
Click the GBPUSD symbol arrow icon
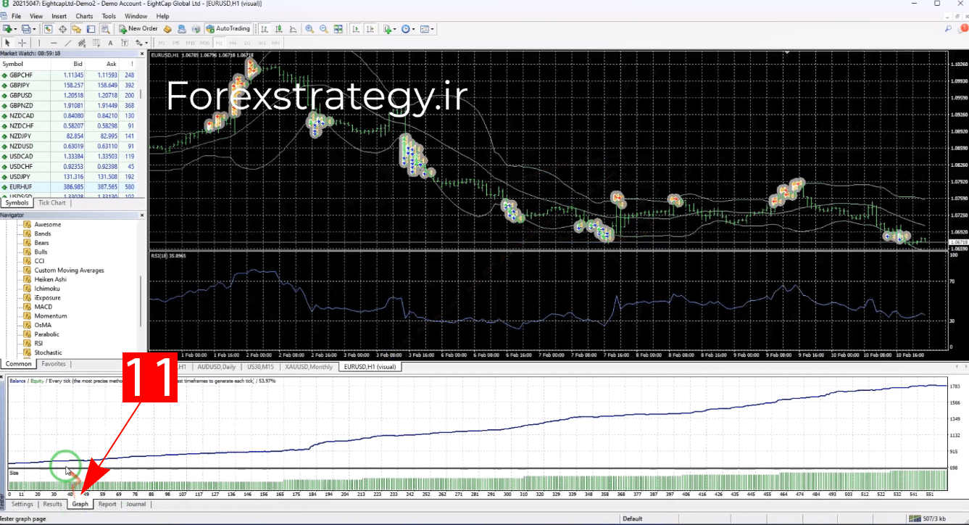click(4, 96)
